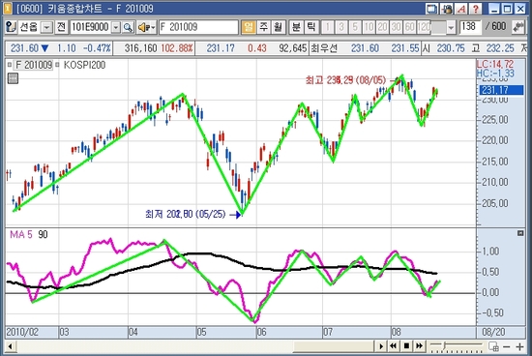Open help with the question mark icon
This screenshot has width=532, height=356.
[475, 9]
